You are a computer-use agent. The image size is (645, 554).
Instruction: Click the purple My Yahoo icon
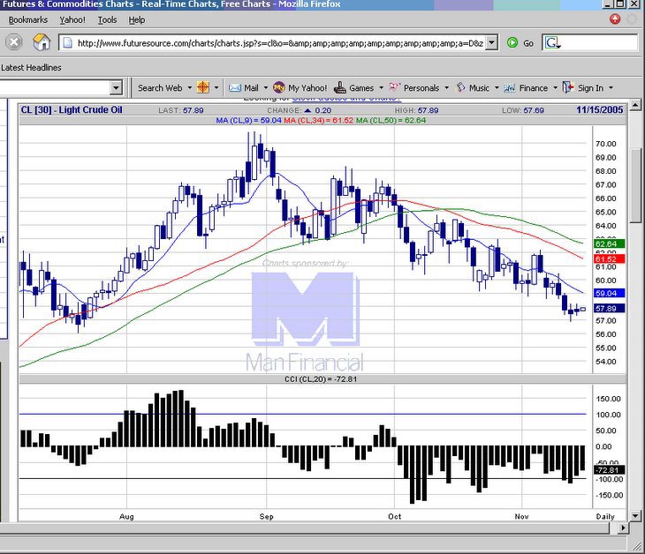click(279, 87)
